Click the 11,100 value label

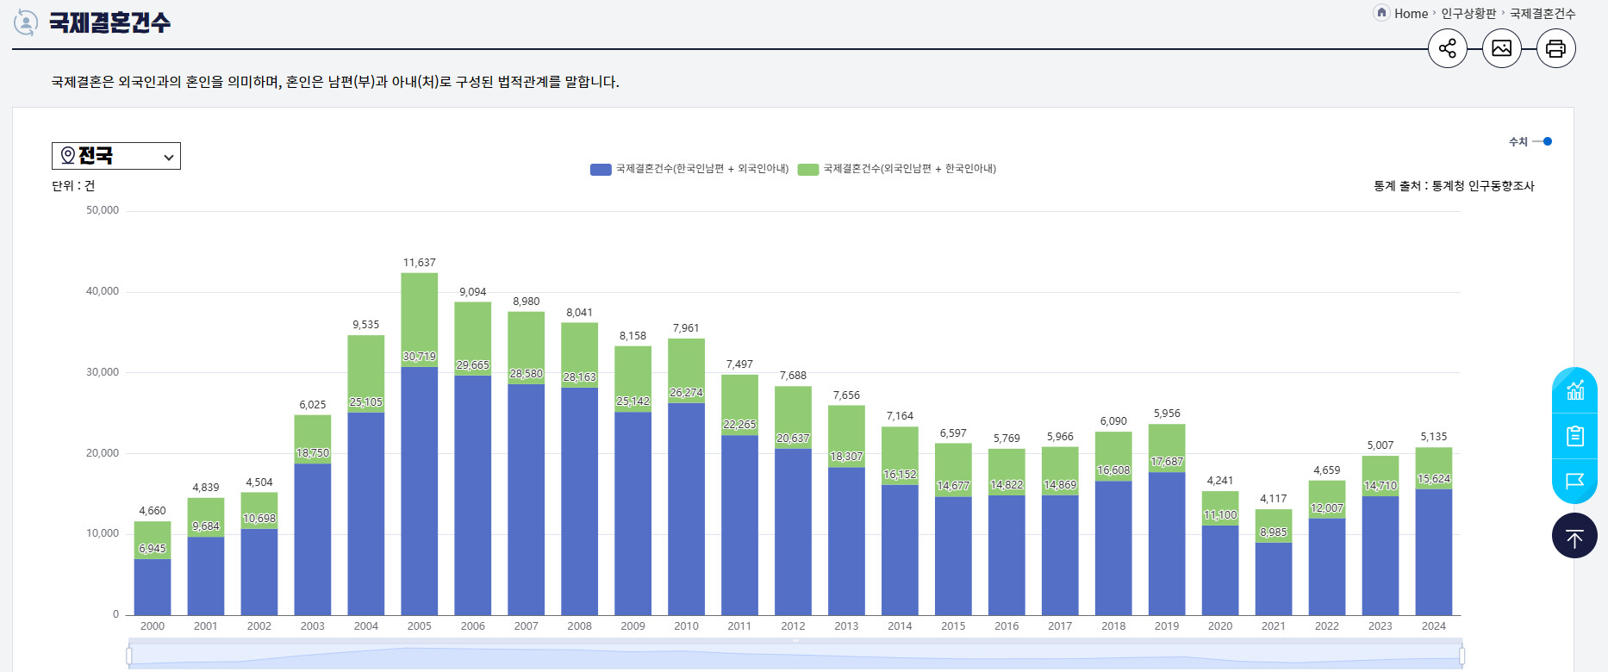click(x=1220, y=515)
